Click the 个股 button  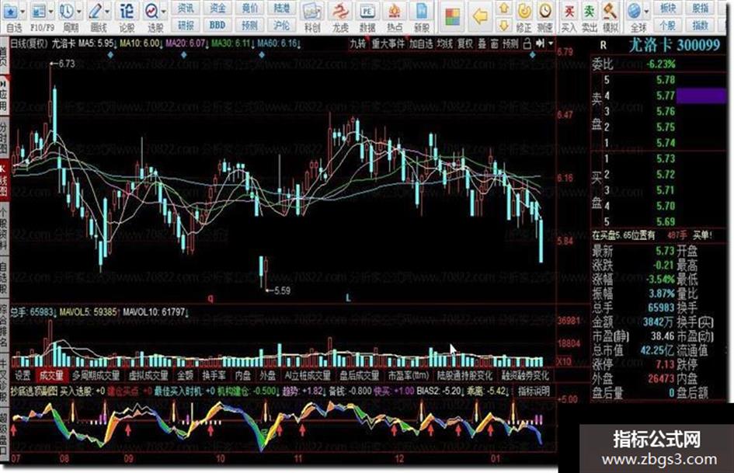pyautogui.click(x=668, y=24)
